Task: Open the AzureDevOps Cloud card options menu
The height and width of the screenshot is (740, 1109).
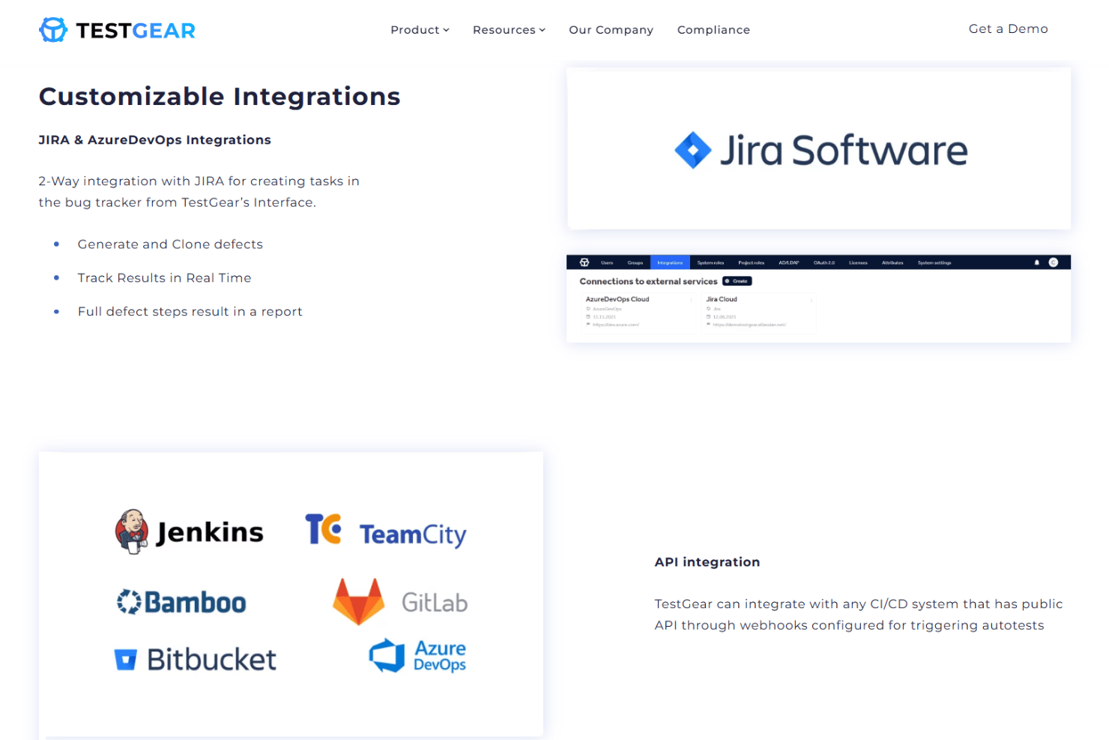Action: 691,300
